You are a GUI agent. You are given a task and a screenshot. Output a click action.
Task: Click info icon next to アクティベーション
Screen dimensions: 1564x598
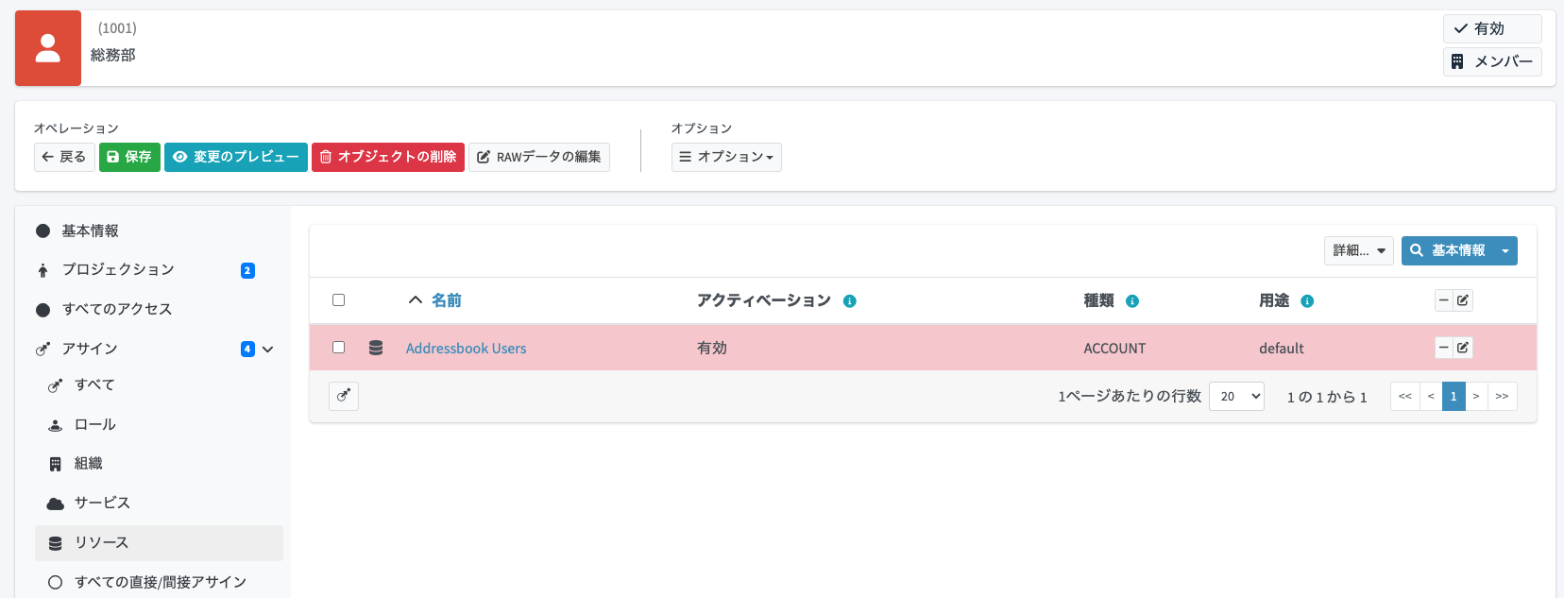pyautogui.click(x=850, y=301)
